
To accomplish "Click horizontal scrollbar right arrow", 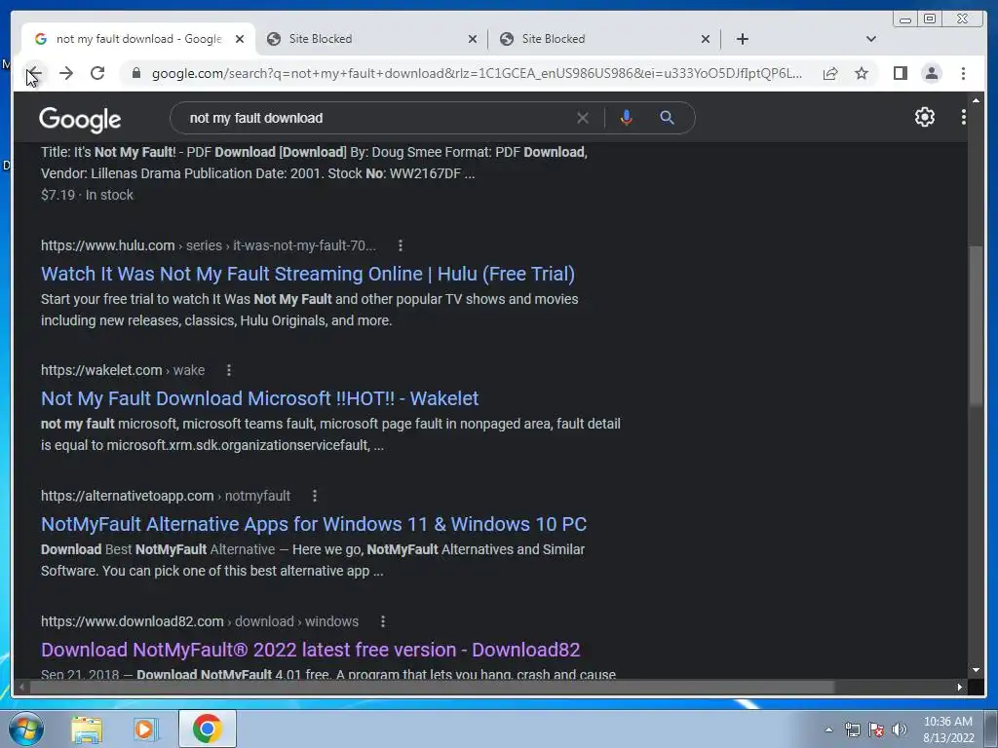I will pyautogui.click(x=959, y=687).
